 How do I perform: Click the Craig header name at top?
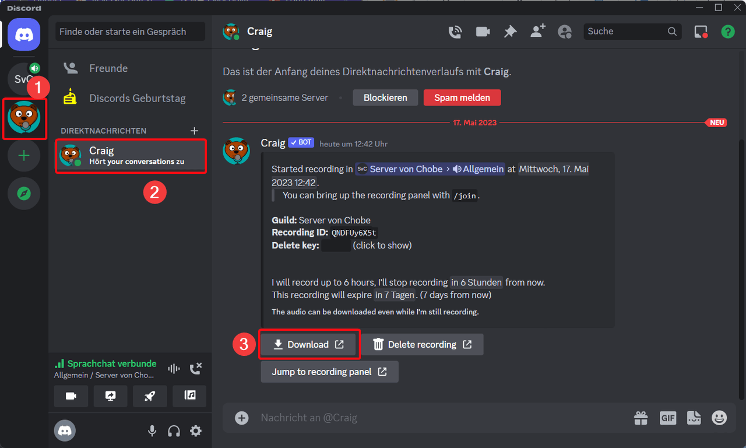tap(259, 32)
